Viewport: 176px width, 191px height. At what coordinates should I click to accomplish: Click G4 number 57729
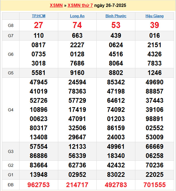[x=77, y=100]
